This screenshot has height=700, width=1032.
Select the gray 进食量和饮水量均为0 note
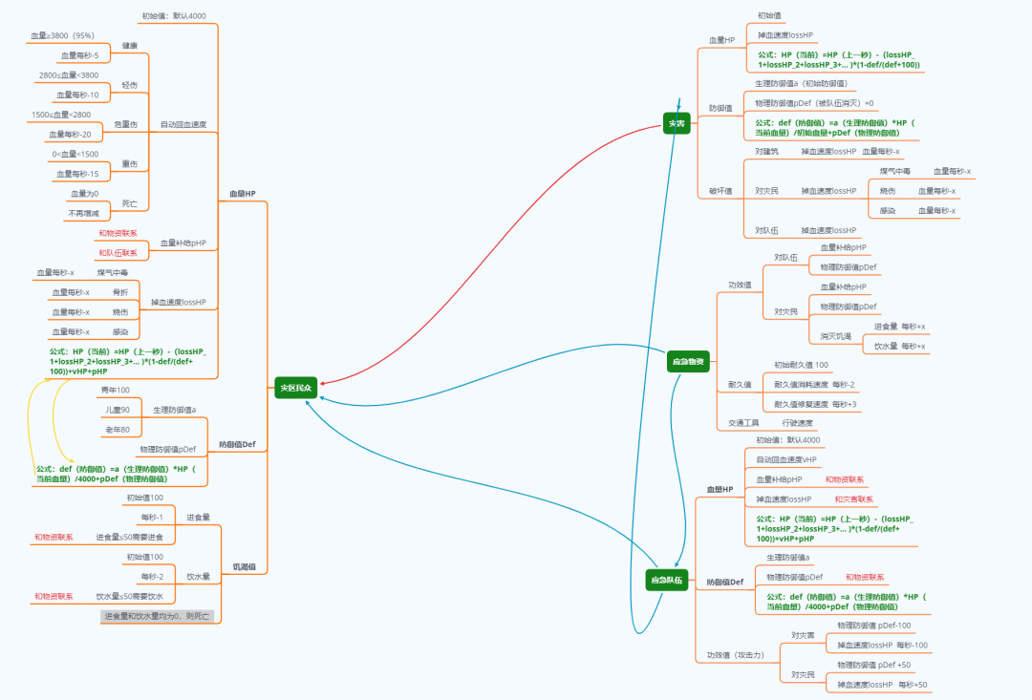157,616
